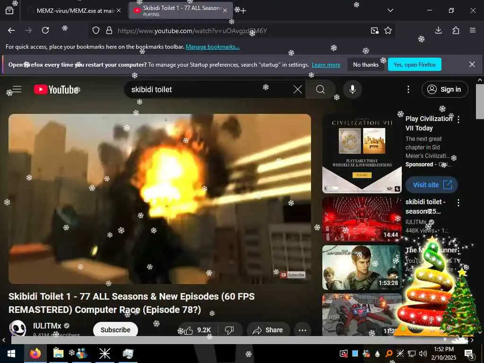This screenshot has height=363, width=484.
Task: Open tracking protection shield icon
Action: 96,31
